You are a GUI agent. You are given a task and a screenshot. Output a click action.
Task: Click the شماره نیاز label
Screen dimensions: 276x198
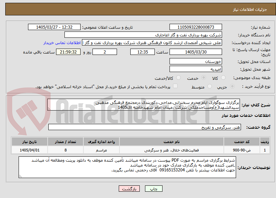pyautogui.click(x=261, y=27)
